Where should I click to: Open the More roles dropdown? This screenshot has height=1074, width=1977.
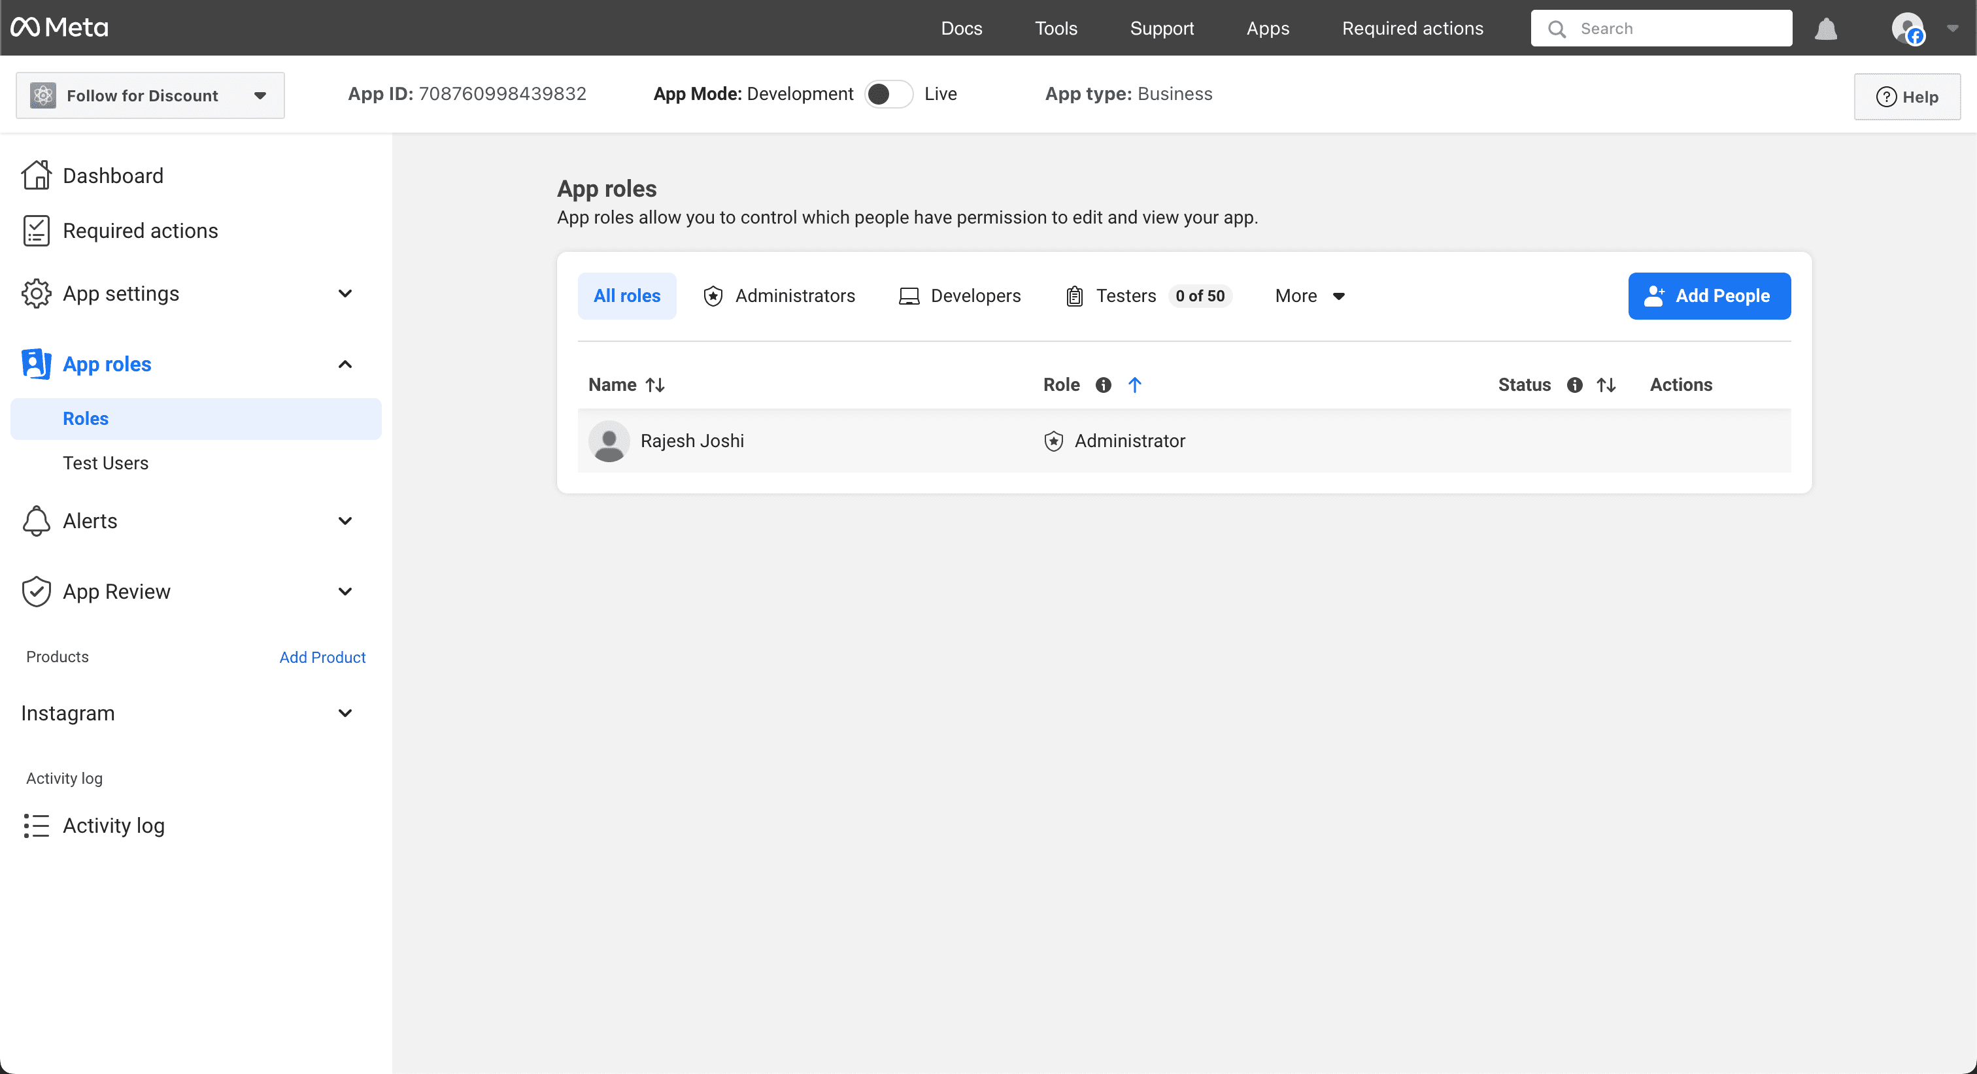click(1310, 296)
